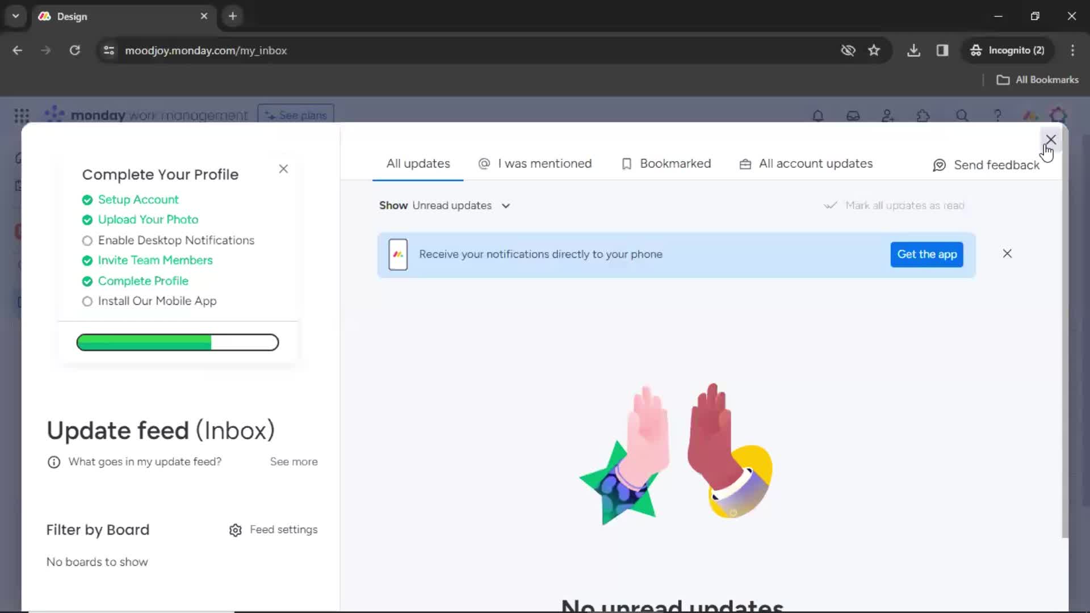Select Setup Account completed checkbox

click(x=87, y=199)
